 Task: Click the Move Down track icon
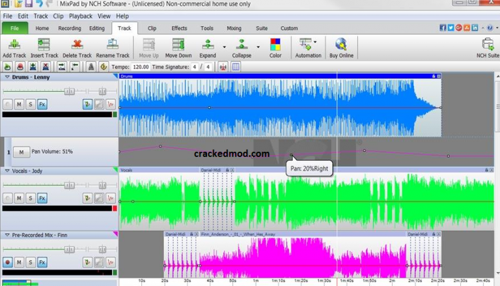pos(178,44)
